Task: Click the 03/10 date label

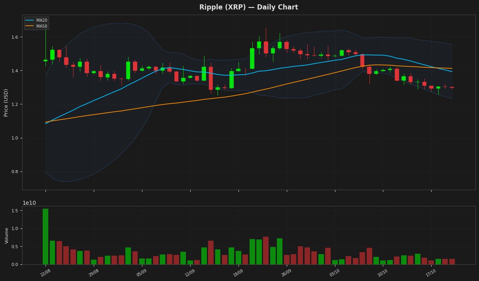Action: [334, 273]
